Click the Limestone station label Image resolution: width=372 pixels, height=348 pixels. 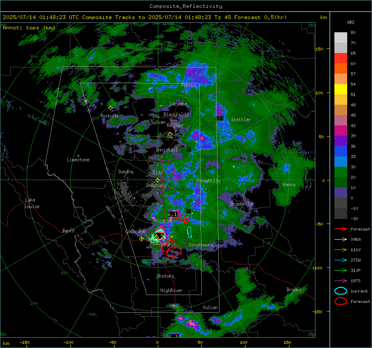point(78,160)
